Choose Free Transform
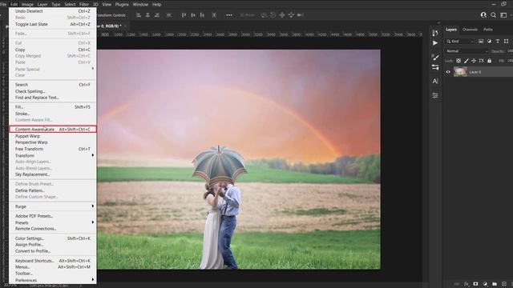Viewport: 513px width, 288px height. click(52, 149)
